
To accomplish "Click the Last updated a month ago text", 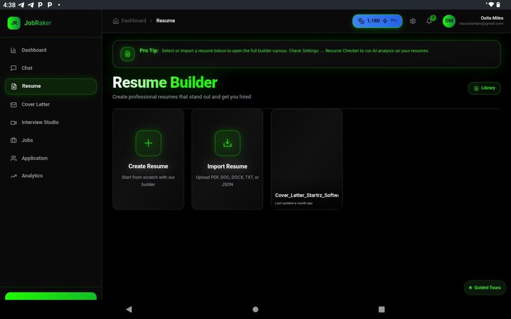I will pyautogui.click(x=294, y=203).
